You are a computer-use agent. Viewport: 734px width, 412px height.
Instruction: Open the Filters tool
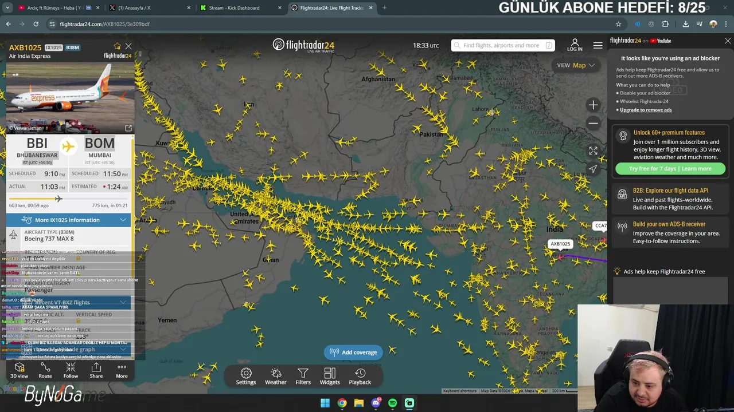point(303,377)
